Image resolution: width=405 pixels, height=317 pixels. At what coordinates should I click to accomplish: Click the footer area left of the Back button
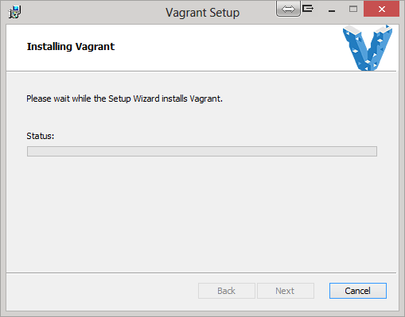(102, 291)
